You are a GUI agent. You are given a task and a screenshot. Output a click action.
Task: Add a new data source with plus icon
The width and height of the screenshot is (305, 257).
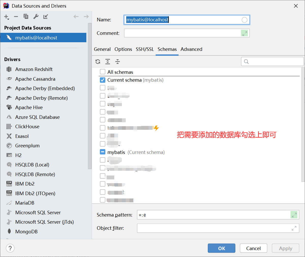[6, 17]
